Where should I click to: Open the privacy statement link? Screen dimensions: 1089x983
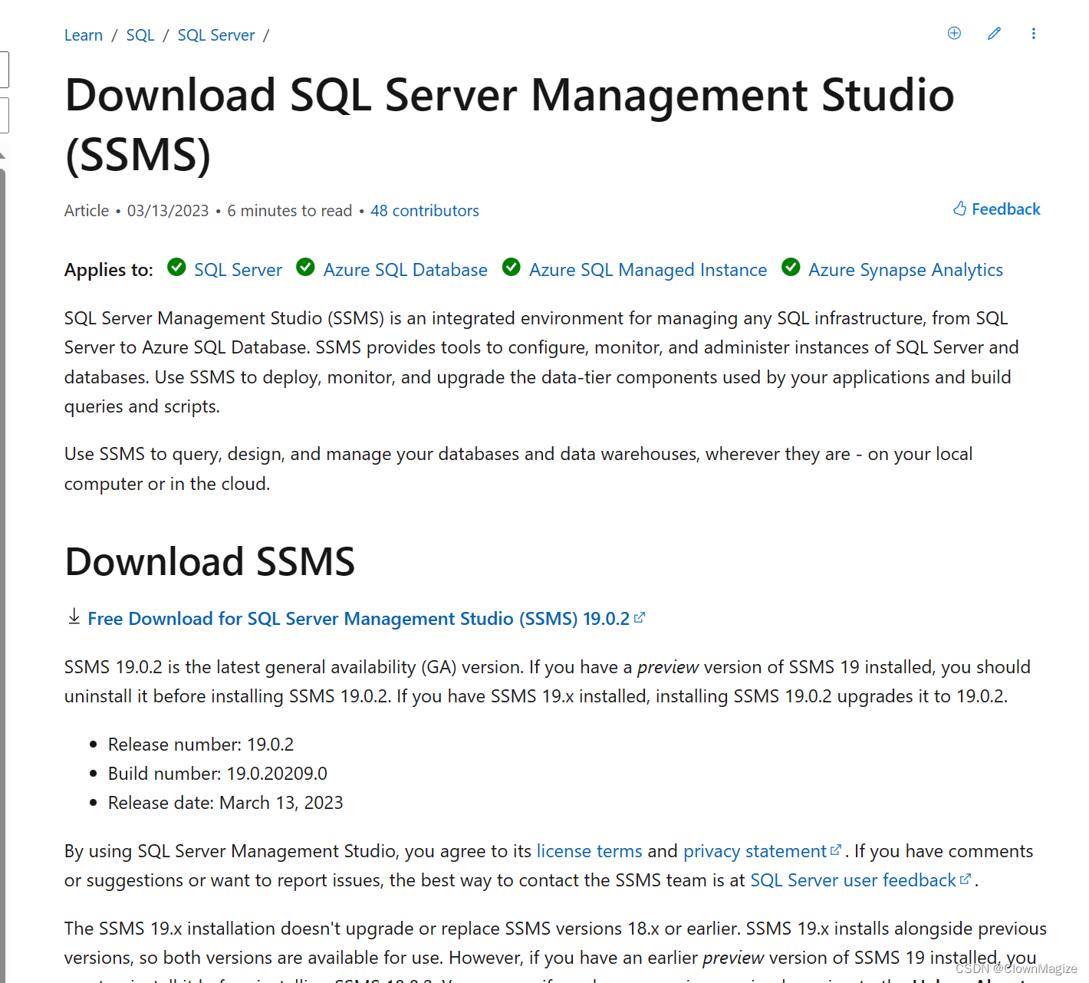[755, 850]
